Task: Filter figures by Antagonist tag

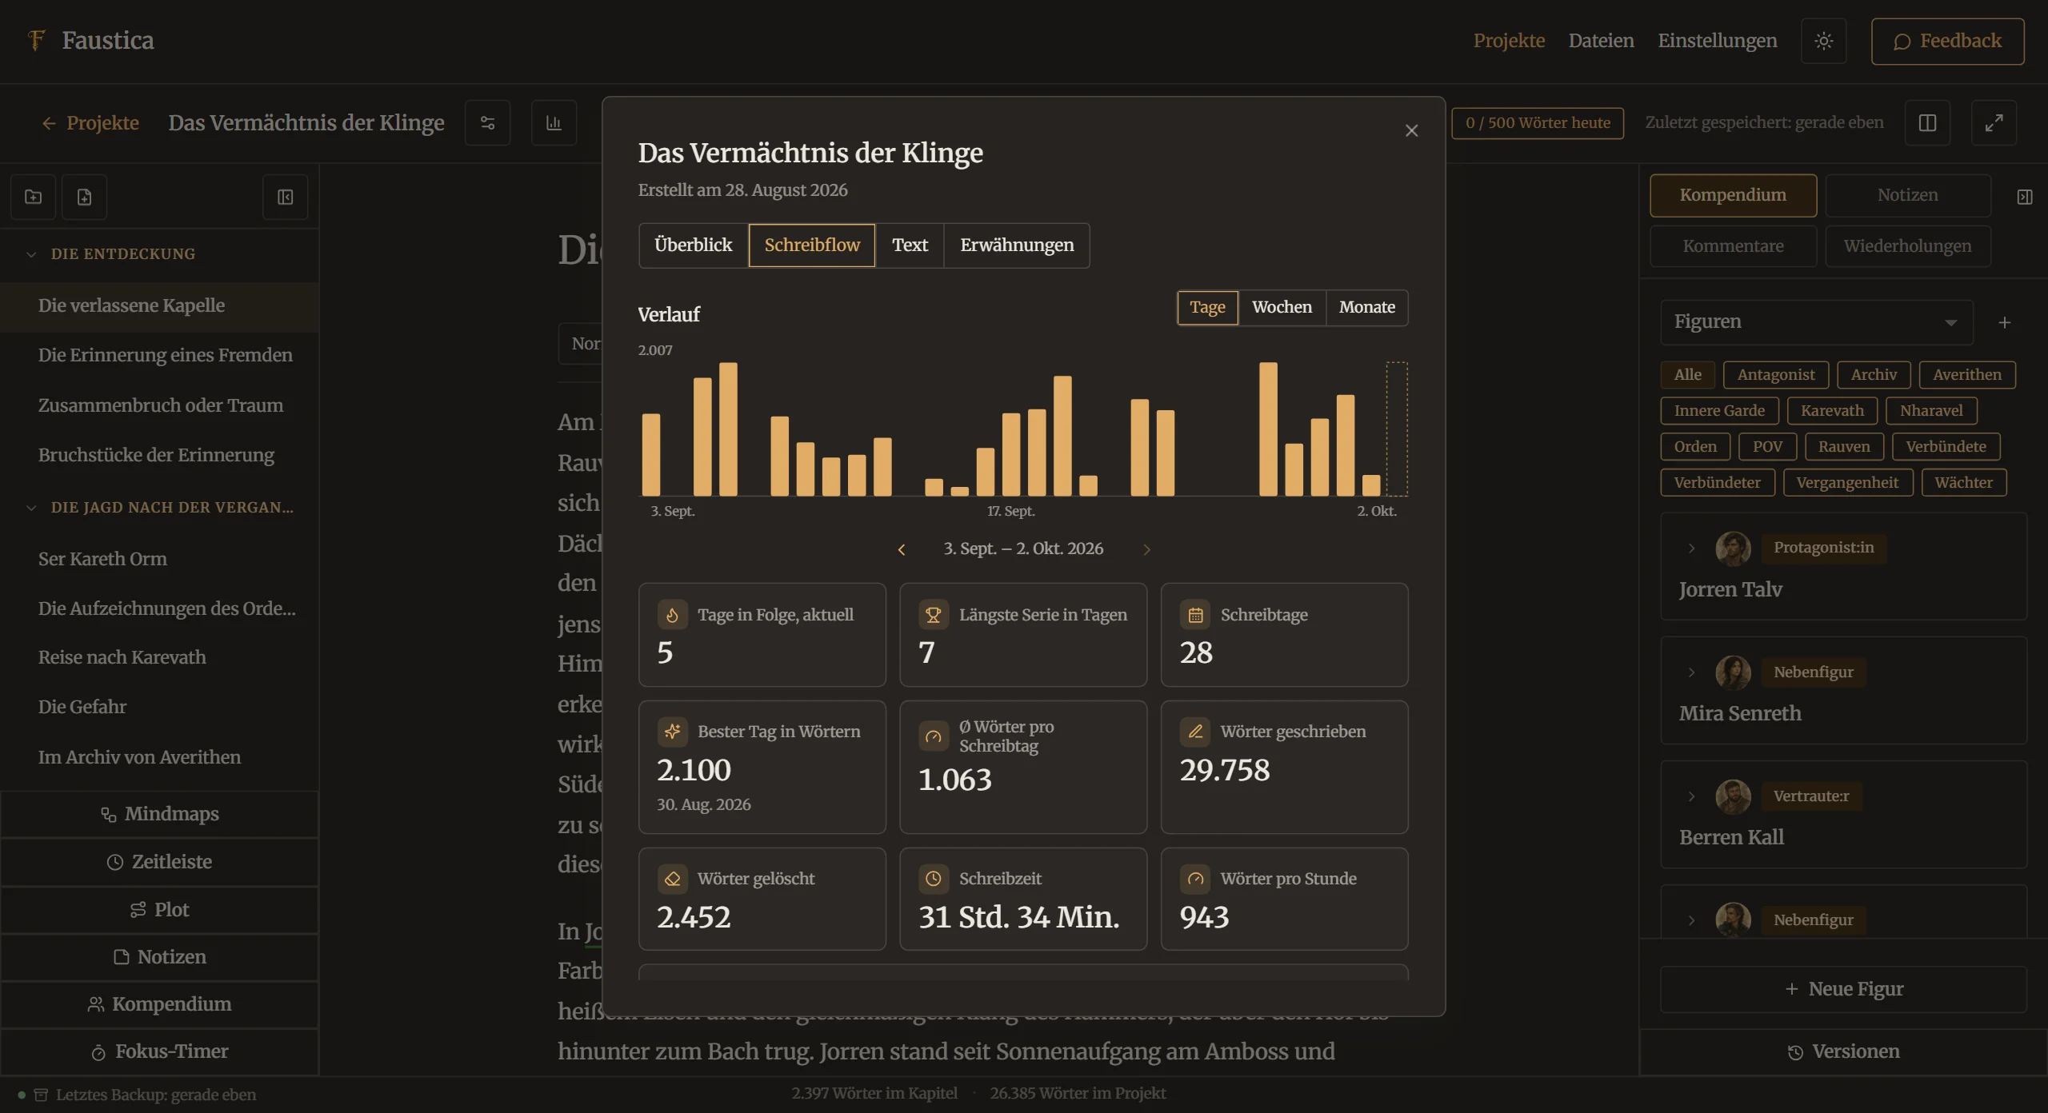Action: [1776, 374]
